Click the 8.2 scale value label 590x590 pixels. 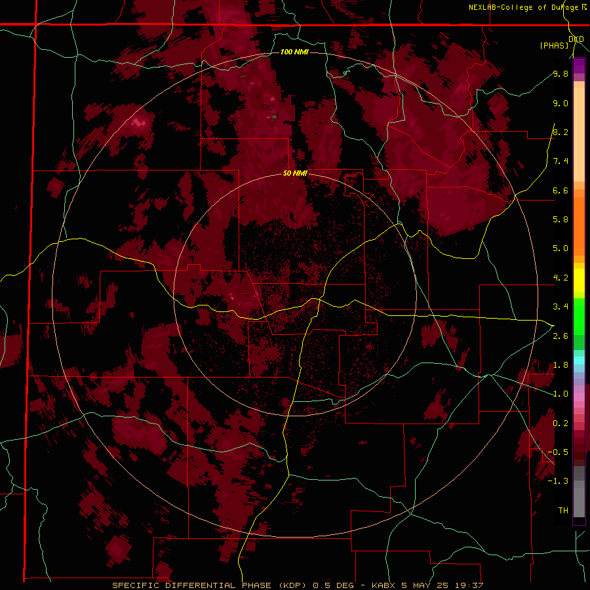[x=560, y=132]
